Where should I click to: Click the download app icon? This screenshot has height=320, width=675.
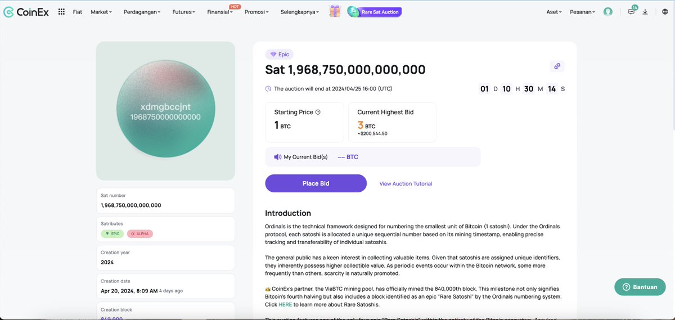click(645, 12)
